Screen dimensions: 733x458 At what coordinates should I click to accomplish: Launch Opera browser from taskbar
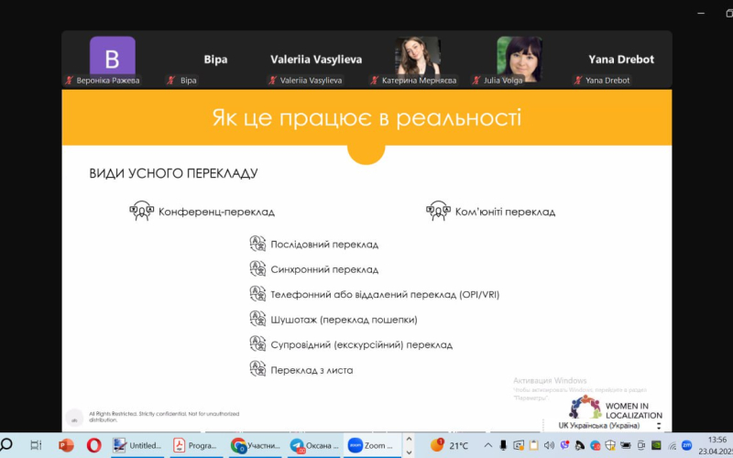[93, 445]
